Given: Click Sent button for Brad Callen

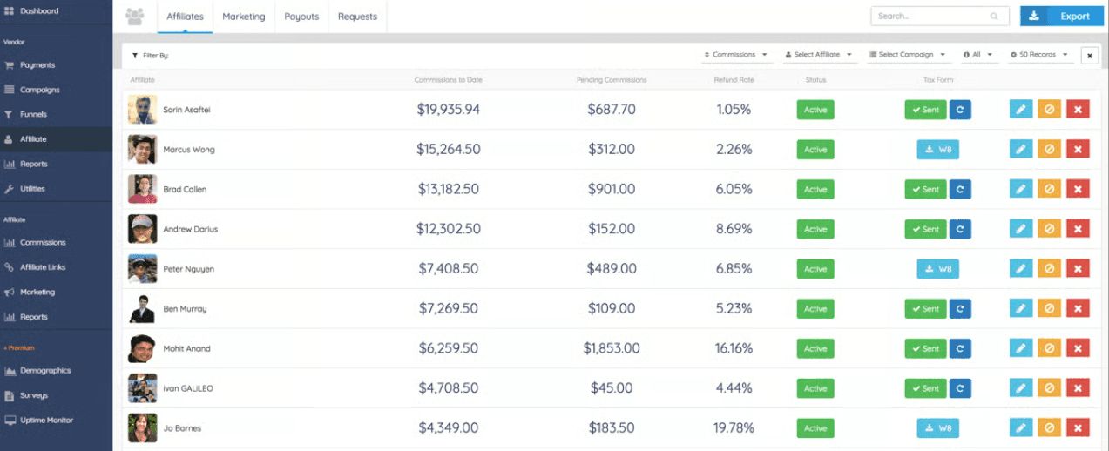Looking at the screenshot, I should [925, 189].
